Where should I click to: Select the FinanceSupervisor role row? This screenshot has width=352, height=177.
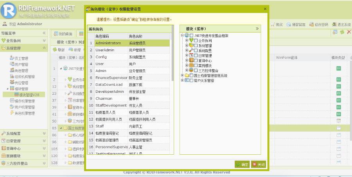pos(129,78)
